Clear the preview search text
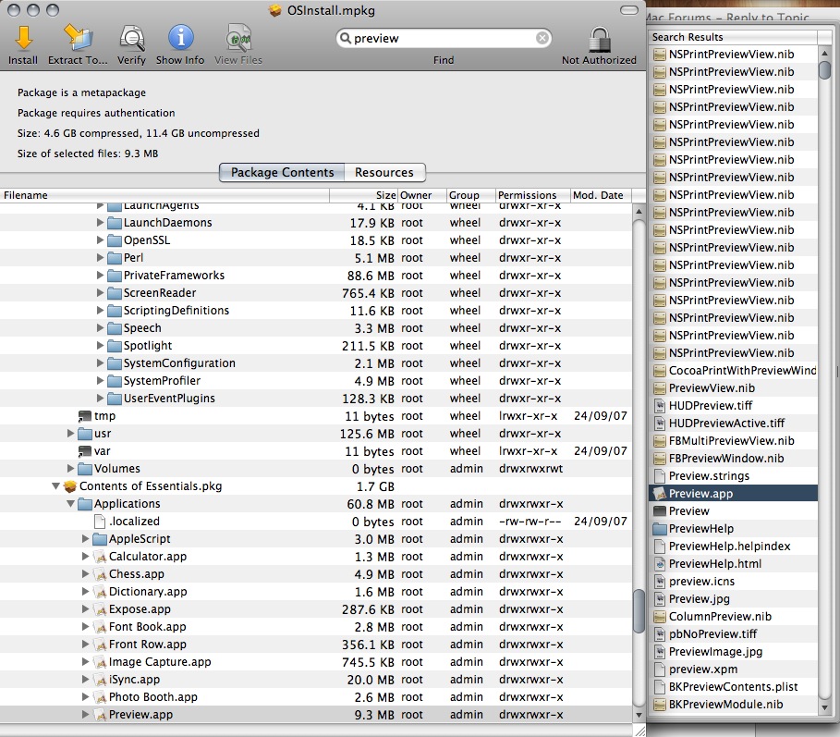The width and height of the screenshot is (840, 737). [542, 38]
